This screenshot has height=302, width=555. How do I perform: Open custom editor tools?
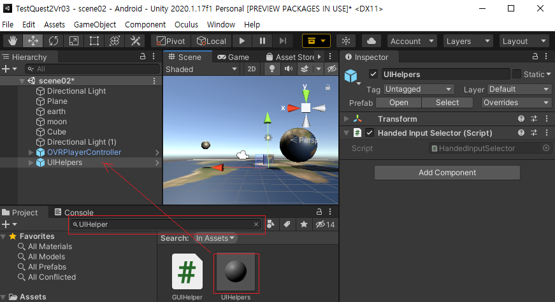[x=135, y=41]
